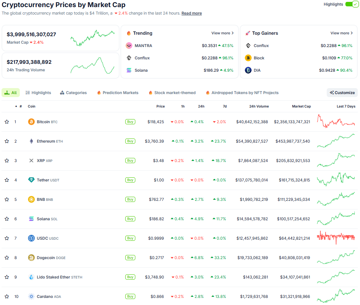Viewport: 360px width, 305px height.
Task: Click the Customize button
Action: [x=342, y=93]
